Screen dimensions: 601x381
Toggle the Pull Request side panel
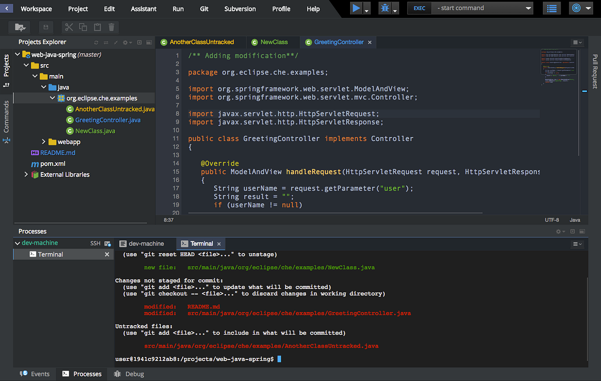tap(595, 71)
